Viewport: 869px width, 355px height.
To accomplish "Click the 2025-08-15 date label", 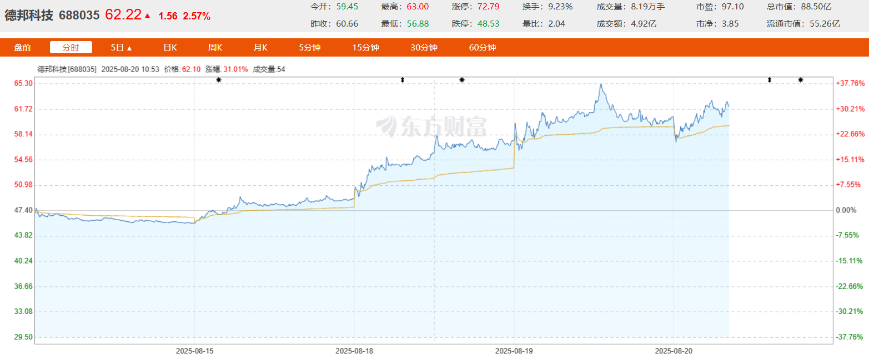I will pos(195,351).
